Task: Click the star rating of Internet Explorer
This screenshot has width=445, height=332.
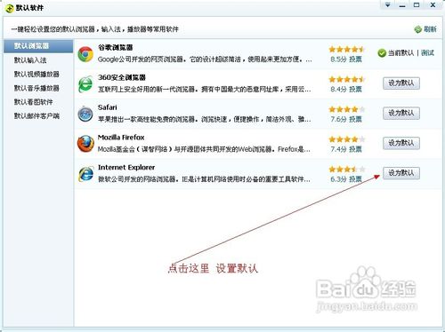Action: tap(347, 169)
